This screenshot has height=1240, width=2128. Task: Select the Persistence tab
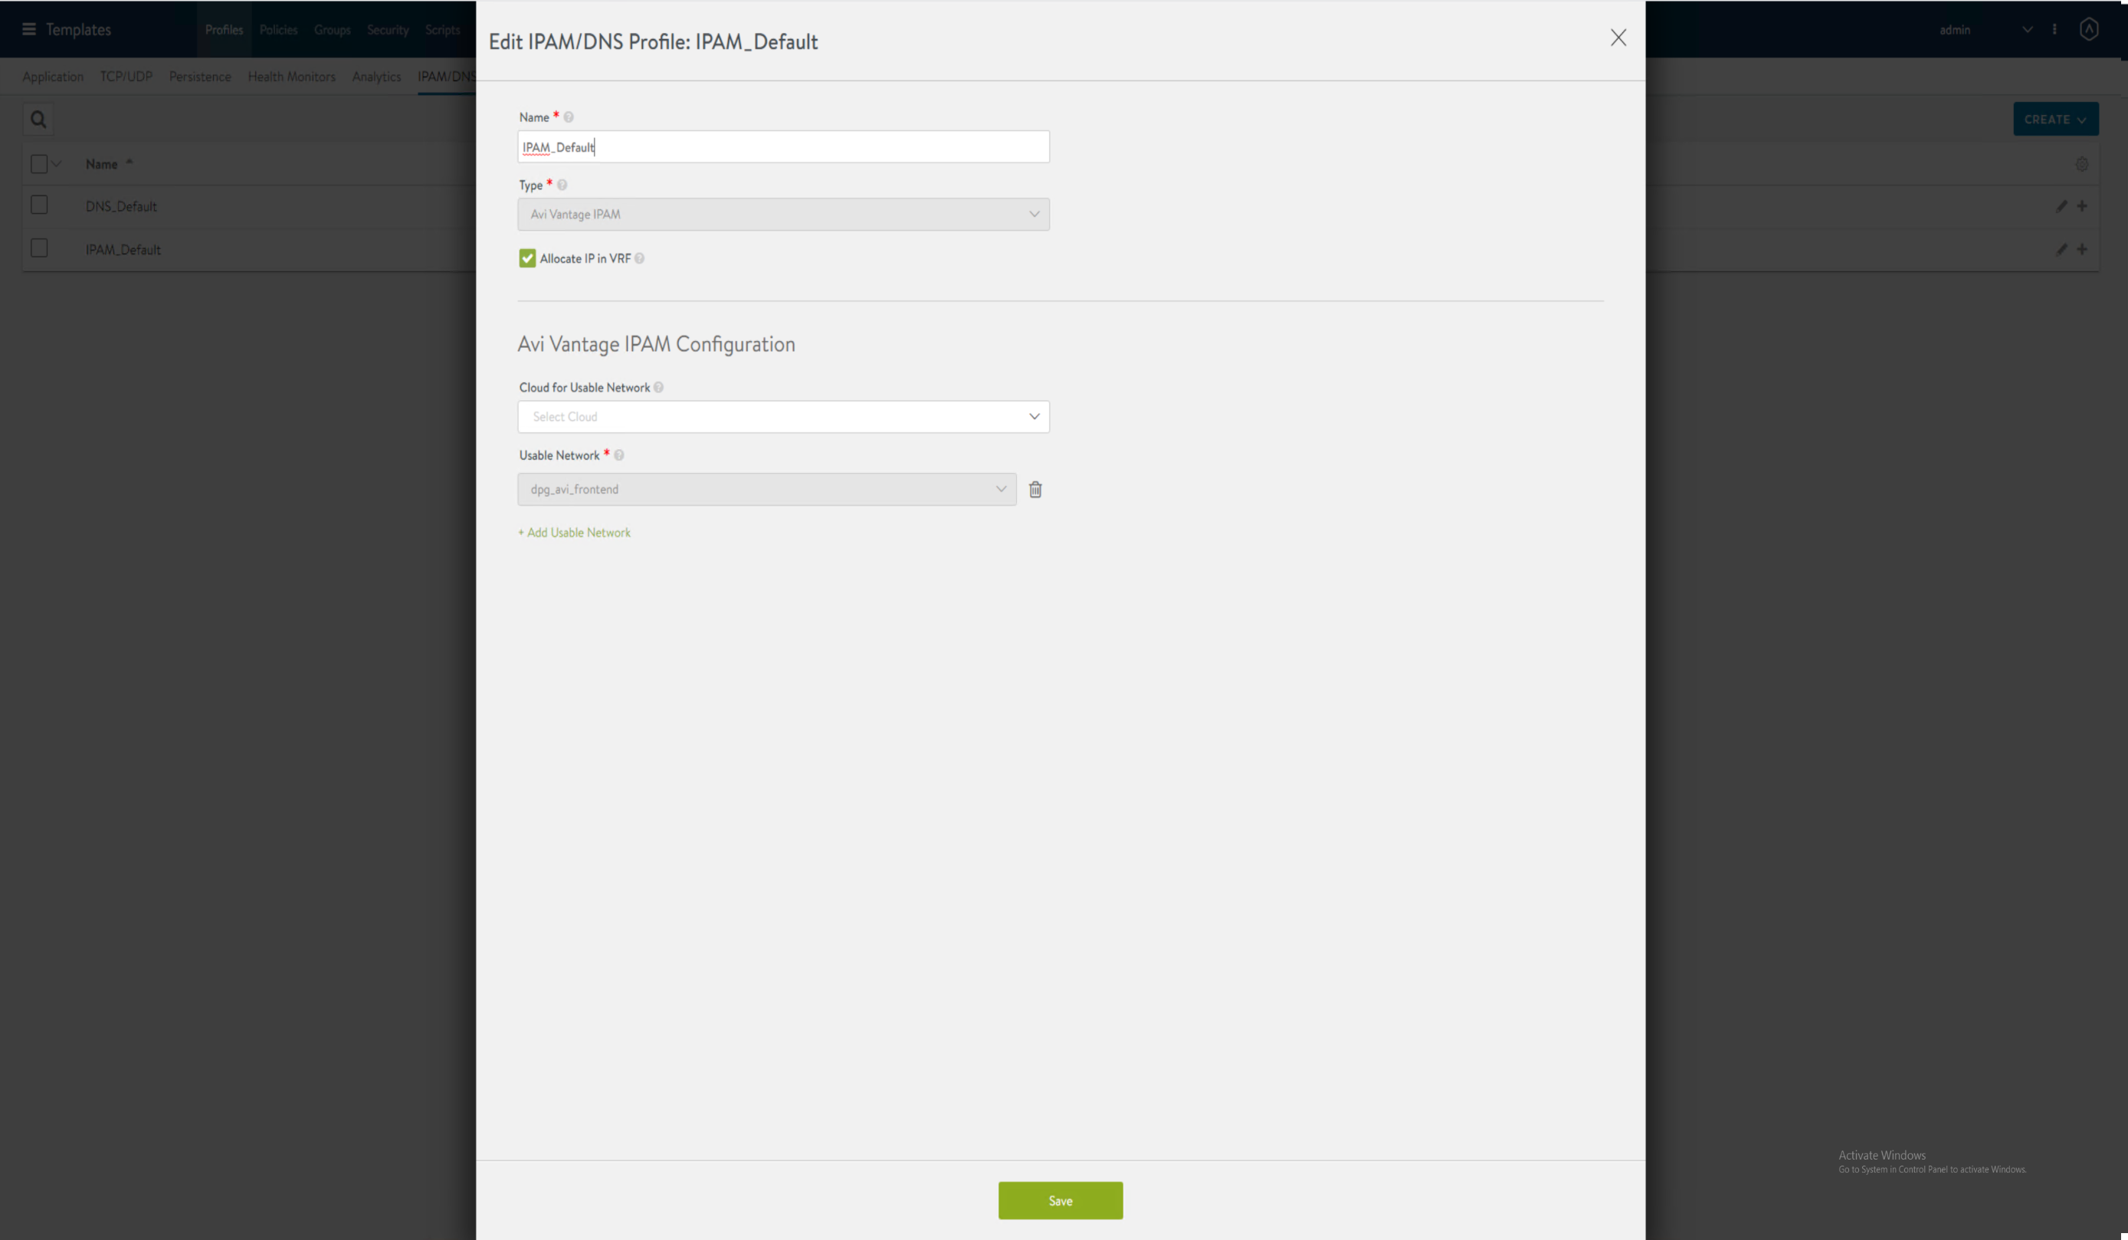pos(200,77)
